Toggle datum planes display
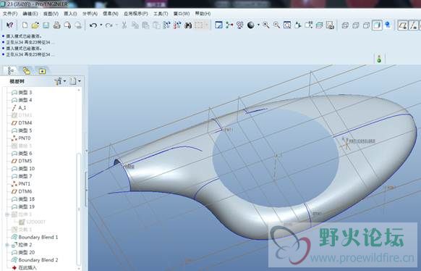Image resolution: width=421 pixels, height=271 pixels. click(x=403, y=25)
